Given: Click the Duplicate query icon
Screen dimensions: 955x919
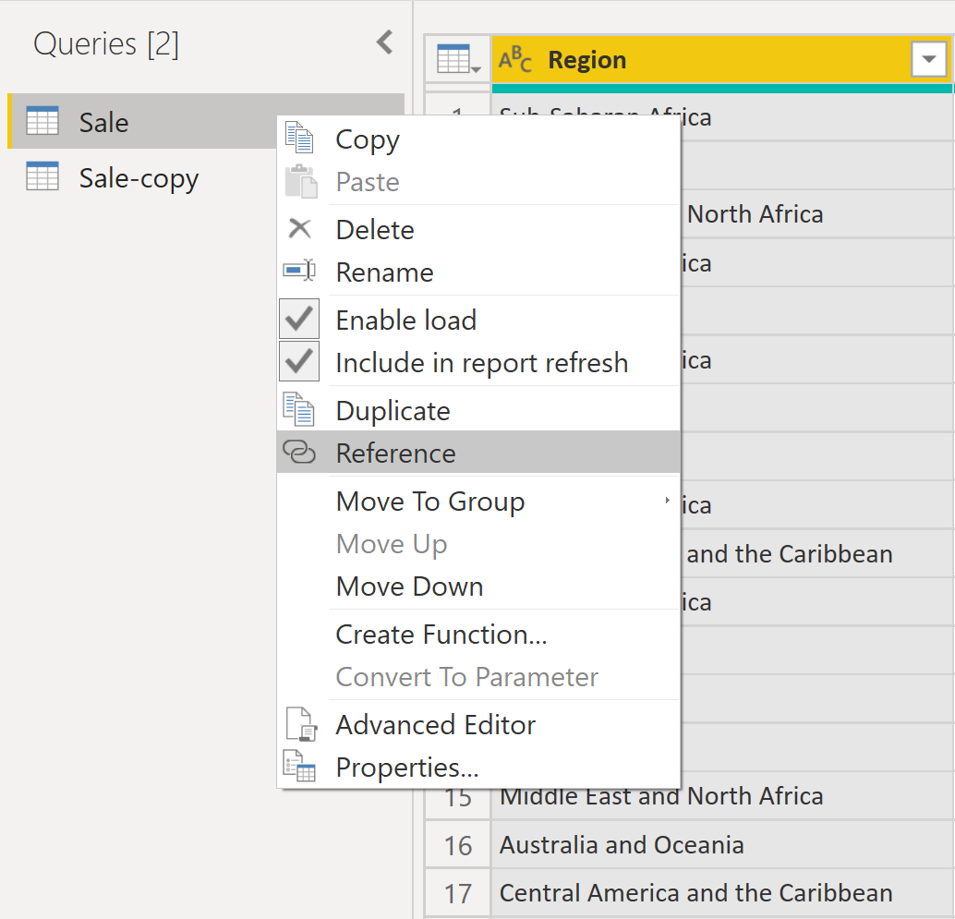Looking at the screenshot, I should pos(301,408).
